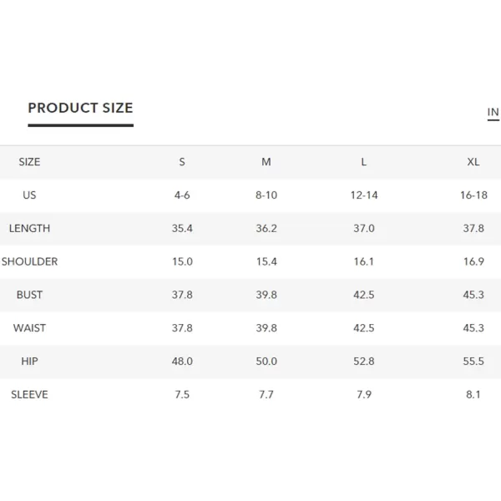Click the BUST row label
This screenshot has height=501, width=501.
coord(29,295)
